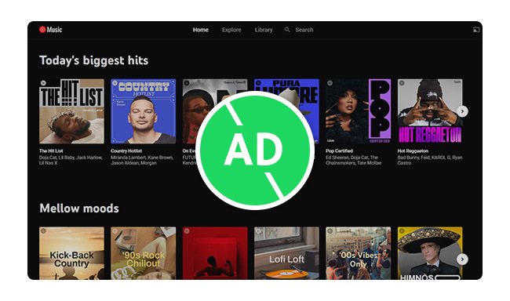This screenshot has height=301, width=510.
Task: Click the small badge icon on Country Hotlist cover
Action: pyautogui.click(x=115, y=83)
